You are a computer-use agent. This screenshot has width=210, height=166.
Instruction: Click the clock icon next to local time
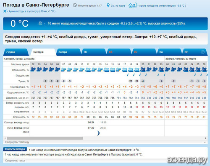75,5
